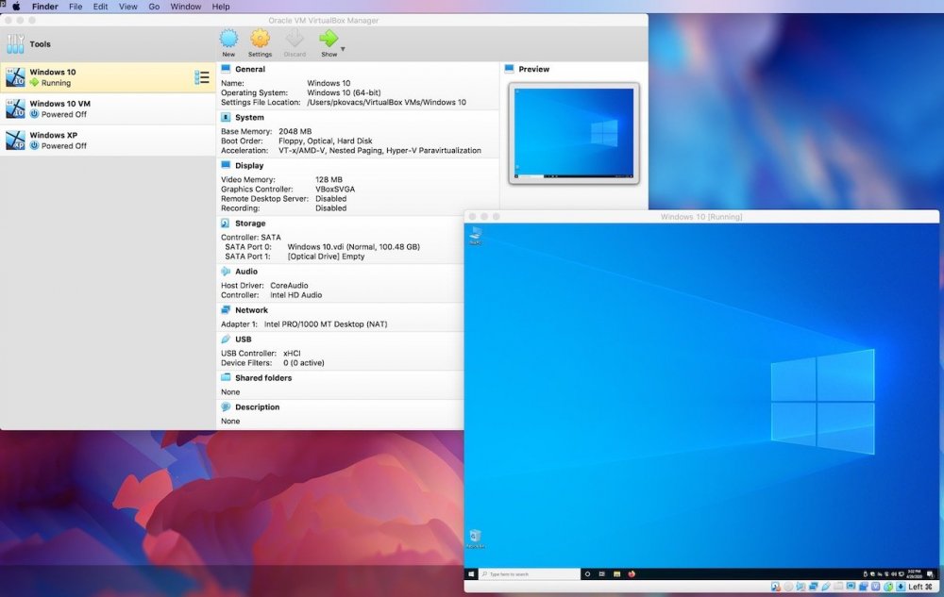Open Task View on the Windows taskbar

pos(602,574)
